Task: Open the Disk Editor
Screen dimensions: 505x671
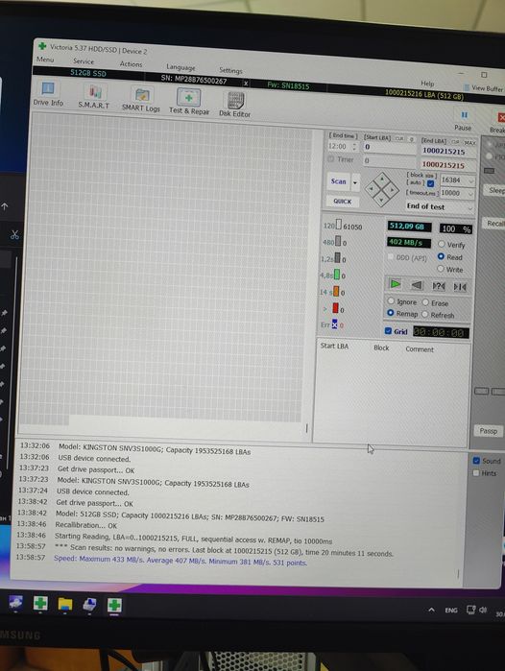Action: 234,105
